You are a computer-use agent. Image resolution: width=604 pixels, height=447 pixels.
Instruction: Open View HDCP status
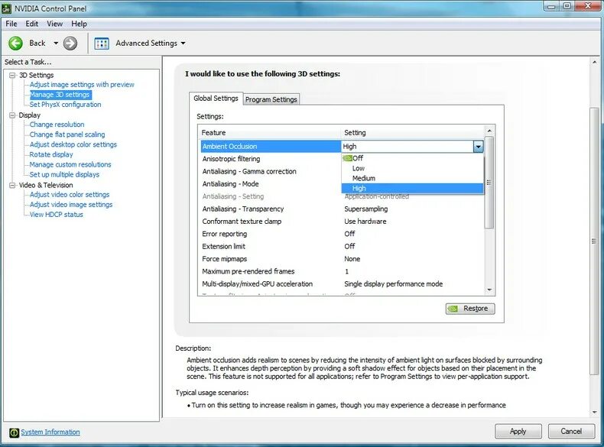tap(57, 215)
